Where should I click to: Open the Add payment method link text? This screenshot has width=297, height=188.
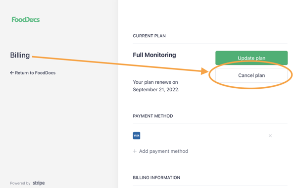163,151
